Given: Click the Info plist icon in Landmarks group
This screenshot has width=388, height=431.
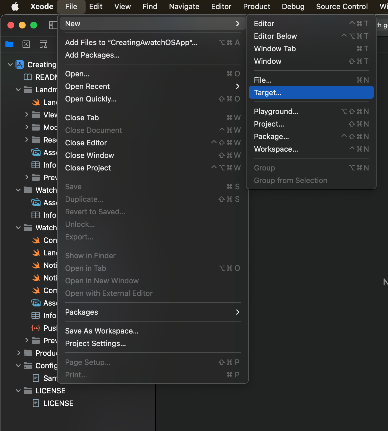Looking at the screenshot, I should (x=36, y=165).
